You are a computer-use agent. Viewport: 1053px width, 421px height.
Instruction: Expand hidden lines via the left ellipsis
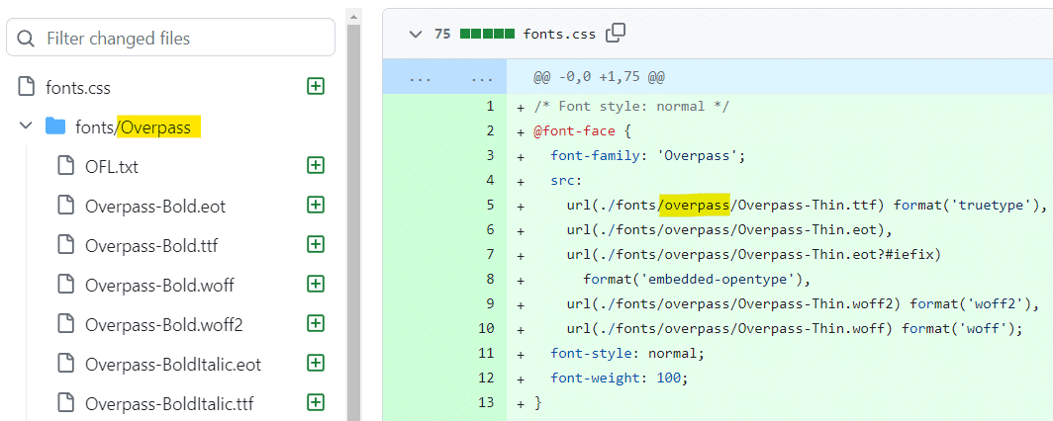point(420,78)
